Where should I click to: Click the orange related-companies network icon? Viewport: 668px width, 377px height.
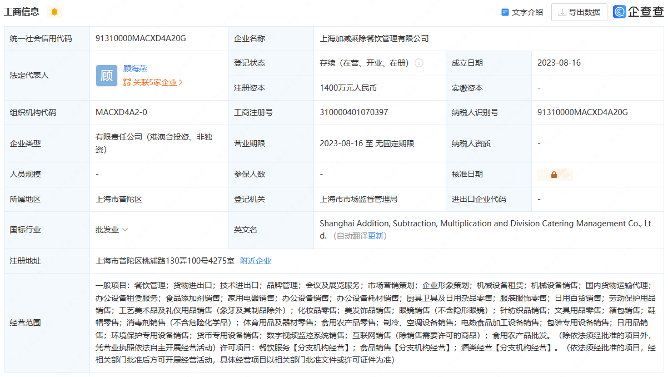point(127,82)
